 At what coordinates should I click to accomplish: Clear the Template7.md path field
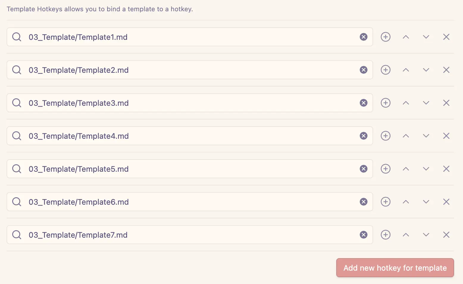pyautogui.click(x=364, y=235)
